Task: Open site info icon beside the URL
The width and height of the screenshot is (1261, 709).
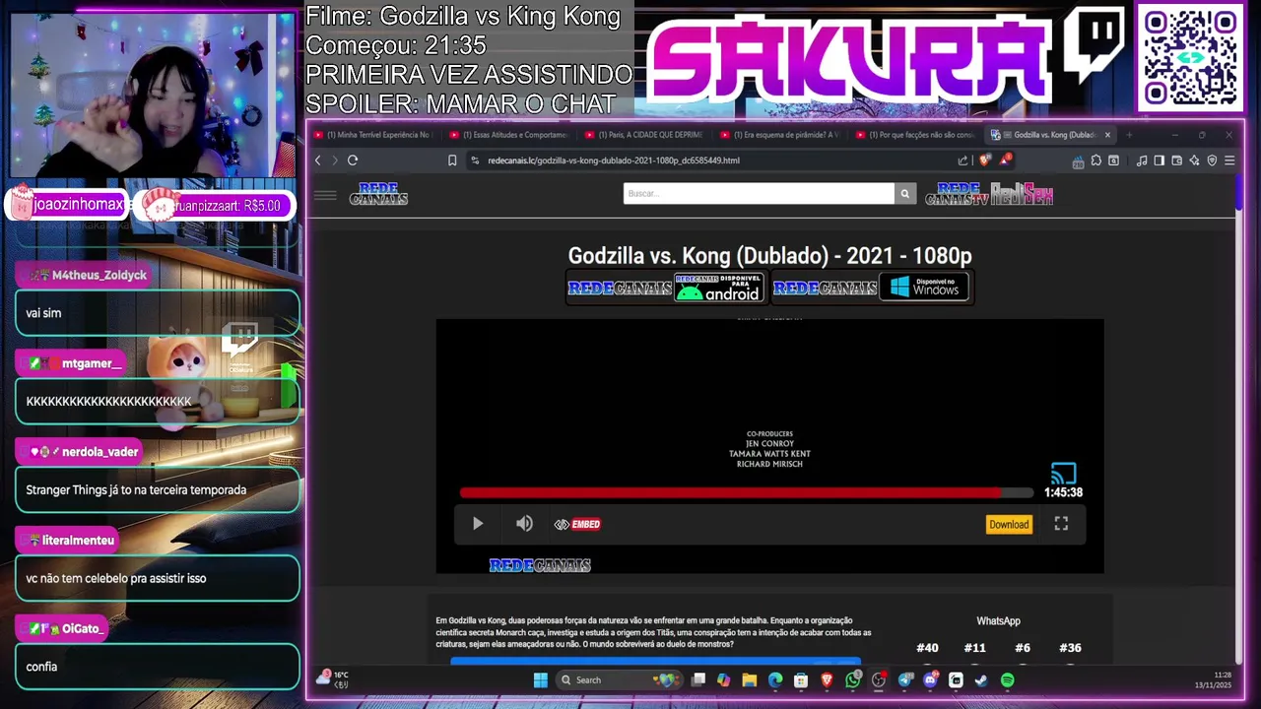Action: pyautogui.click(x=475, y=161)
